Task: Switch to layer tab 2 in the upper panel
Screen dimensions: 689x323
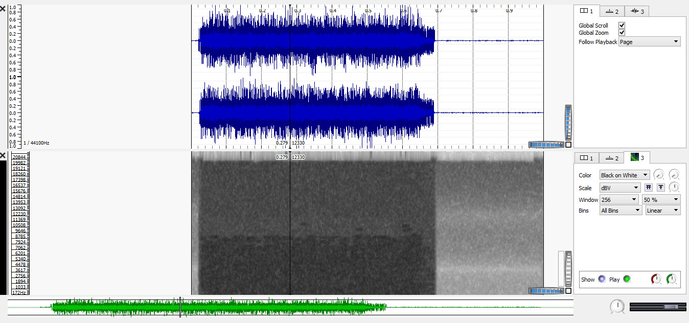Action: pyautogui.click(x=611, y=11)
